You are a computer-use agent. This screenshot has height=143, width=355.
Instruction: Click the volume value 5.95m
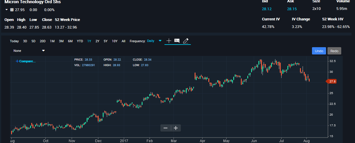(x=342, y=9)
